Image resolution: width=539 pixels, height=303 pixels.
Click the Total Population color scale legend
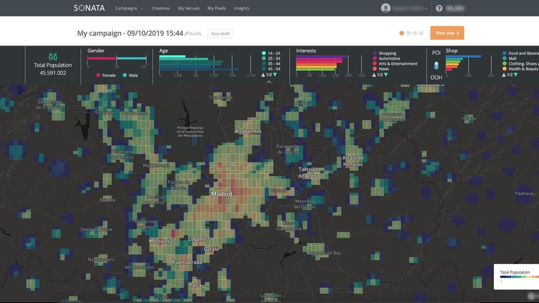pos(516,277)
